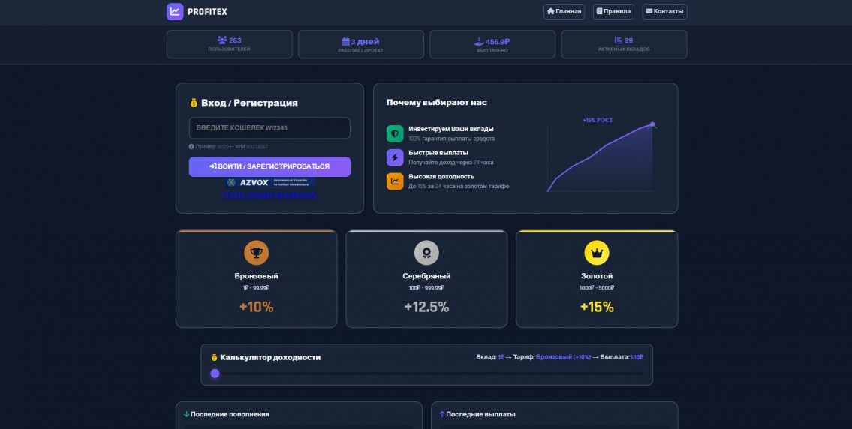Click the silver medal icon
This screenshot has width=852, height=429.
point(426,253)
